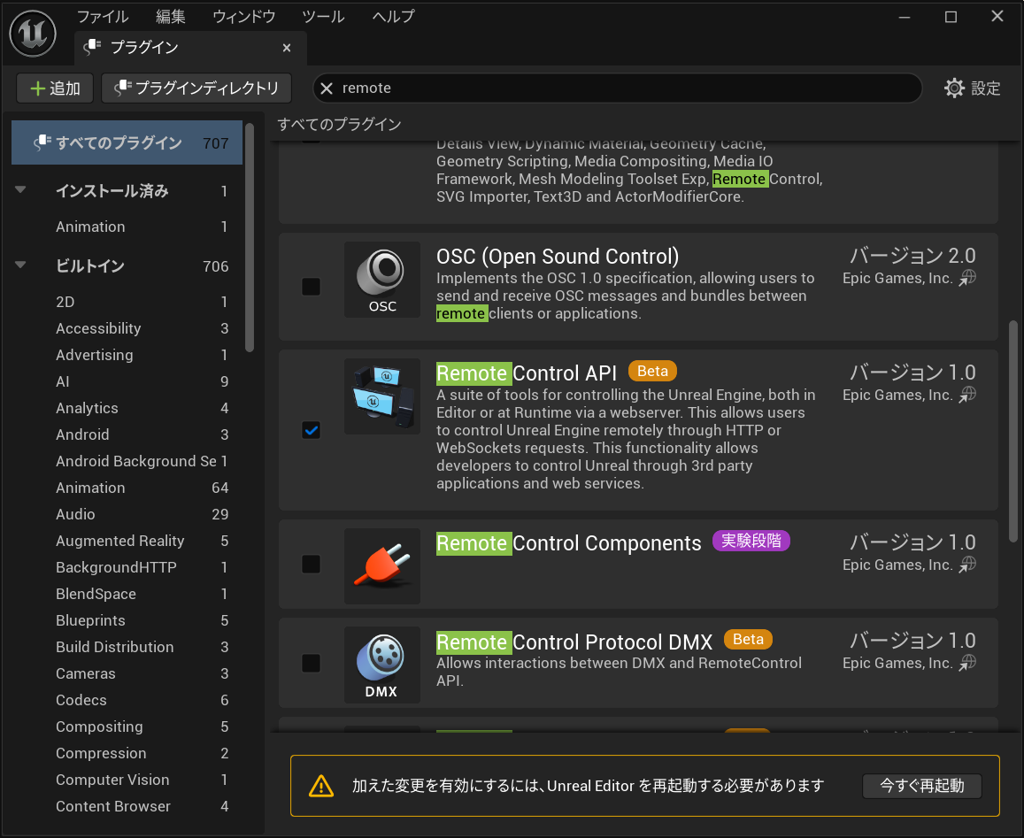Select すべてのプラグイン category
The height and width of the screenshot is (838, 1024).
coord(127,143)
